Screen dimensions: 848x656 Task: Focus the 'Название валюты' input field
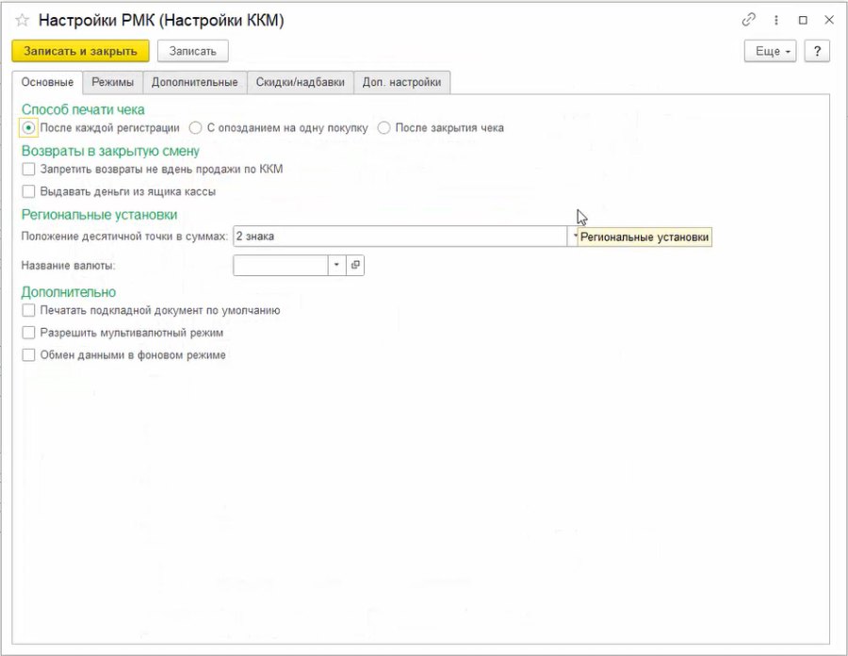(281, 265)
